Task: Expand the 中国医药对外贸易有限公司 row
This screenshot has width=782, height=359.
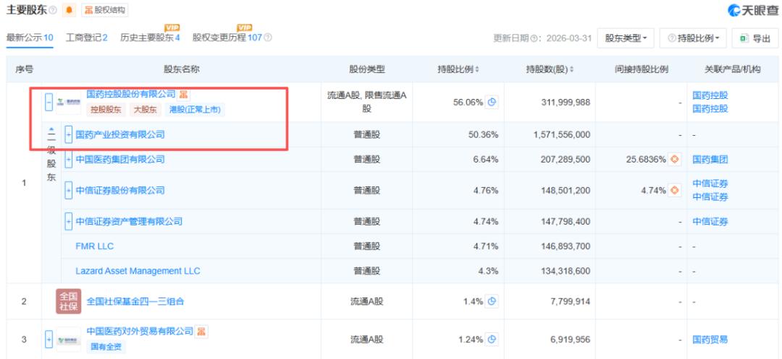Action: click(x=49, y=339)
